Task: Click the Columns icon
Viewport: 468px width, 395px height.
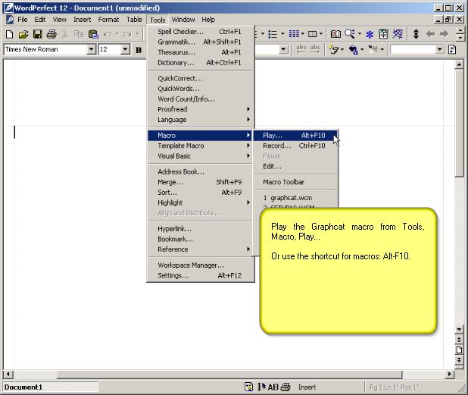Action: (294, 34)
